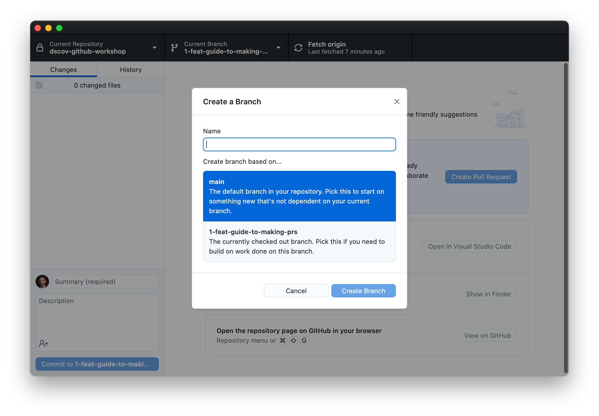
Task: Add co-authors using the person icon
Action: [x=43, y=344]
